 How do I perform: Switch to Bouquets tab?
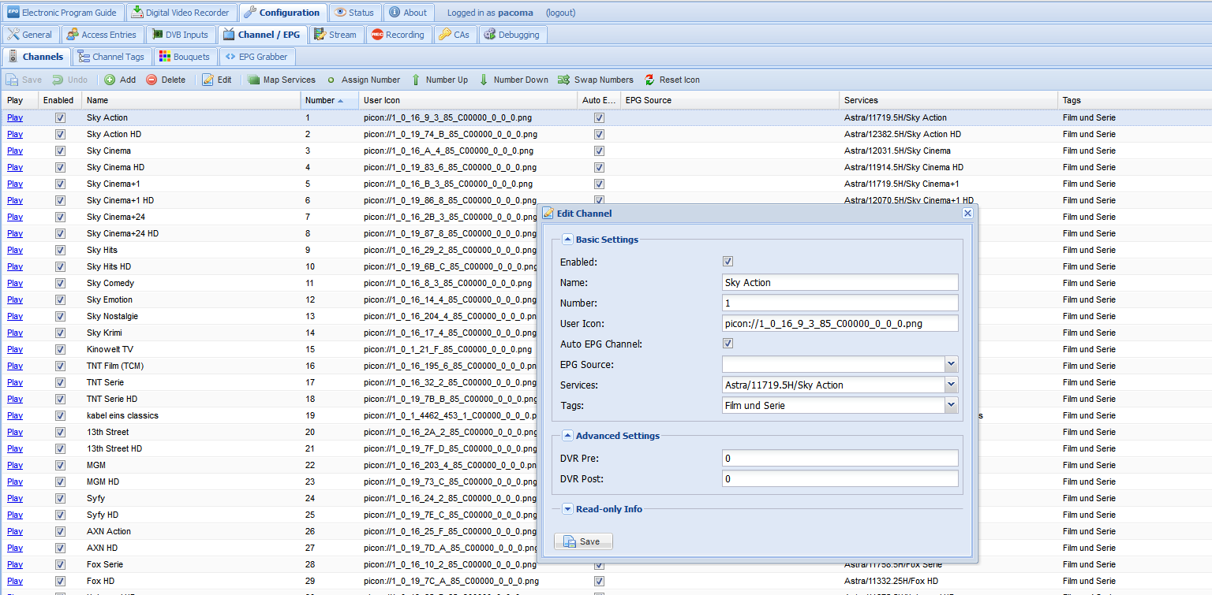[185, 57]
